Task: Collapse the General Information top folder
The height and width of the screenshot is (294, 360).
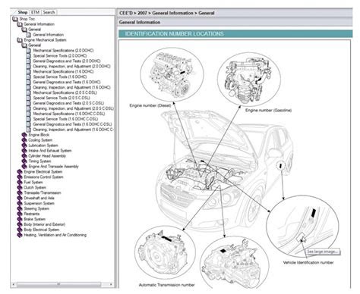Action: (x=20, y=24)
